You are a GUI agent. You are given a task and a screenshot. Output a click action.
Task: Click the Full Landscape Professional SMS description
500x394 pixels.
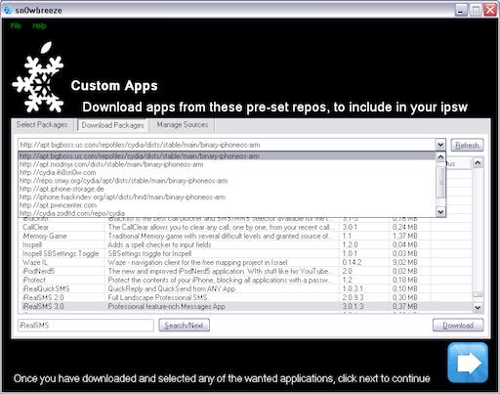(x=158, y=297)
